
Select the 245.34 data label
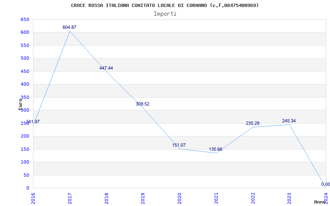(x=289, y=121)
